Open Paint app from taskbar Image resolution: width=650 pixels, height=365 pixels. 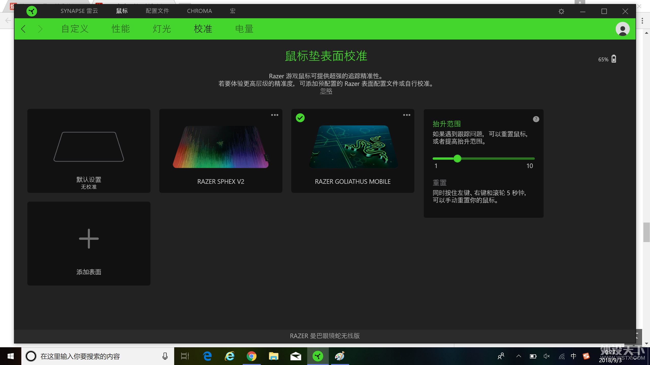pos(340,356)
